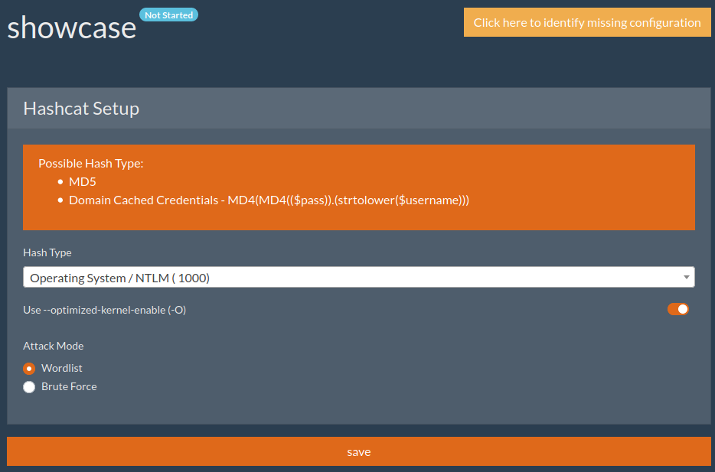Click the showcase session title

(x=72, y=28)
